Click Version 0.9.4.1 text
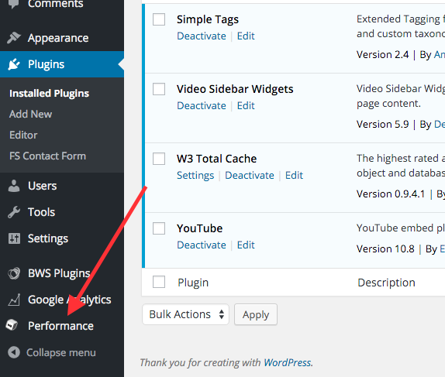 [391, 194]
